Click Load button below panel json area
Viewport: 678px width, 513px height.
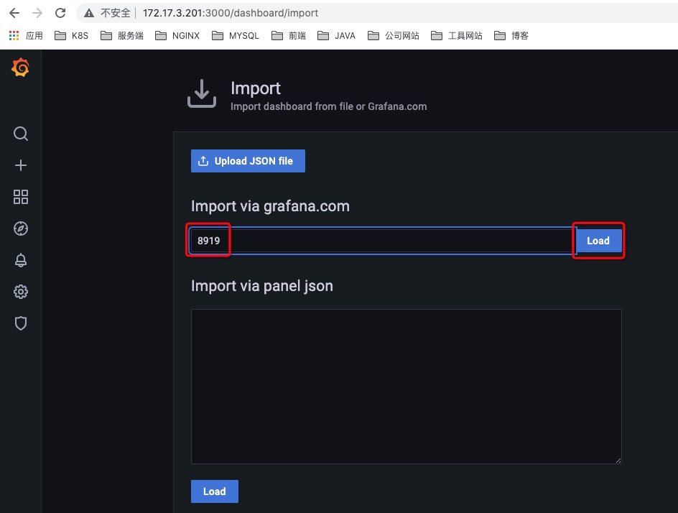point(215,491)
